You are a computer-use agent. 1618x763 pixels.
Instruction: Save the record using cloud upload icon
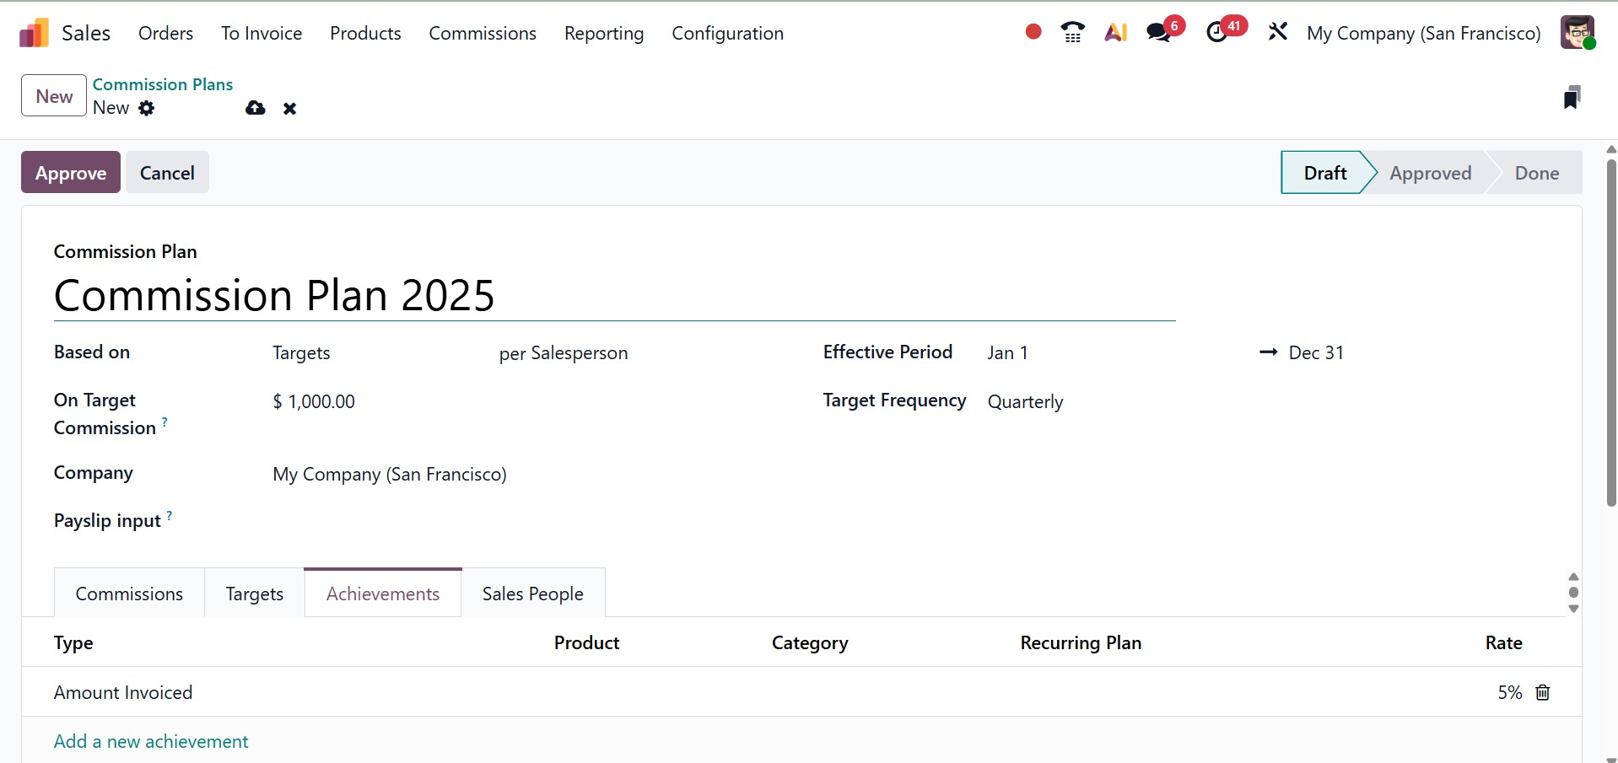pos(255,108)
